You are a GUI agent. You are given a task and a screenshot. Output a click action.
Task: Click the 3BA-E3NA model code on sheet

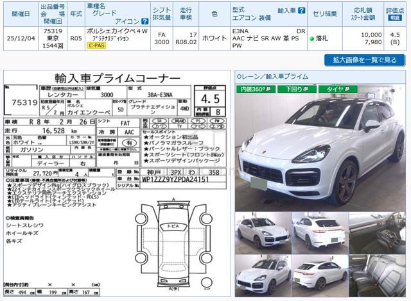click(x=160, y=95)
